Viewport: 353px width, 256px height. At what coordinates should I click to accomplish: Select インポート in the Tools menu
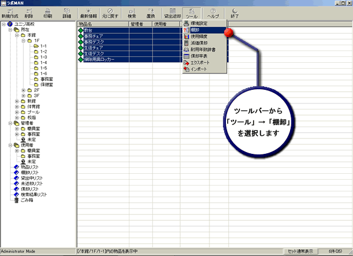[x=205, y=69]
